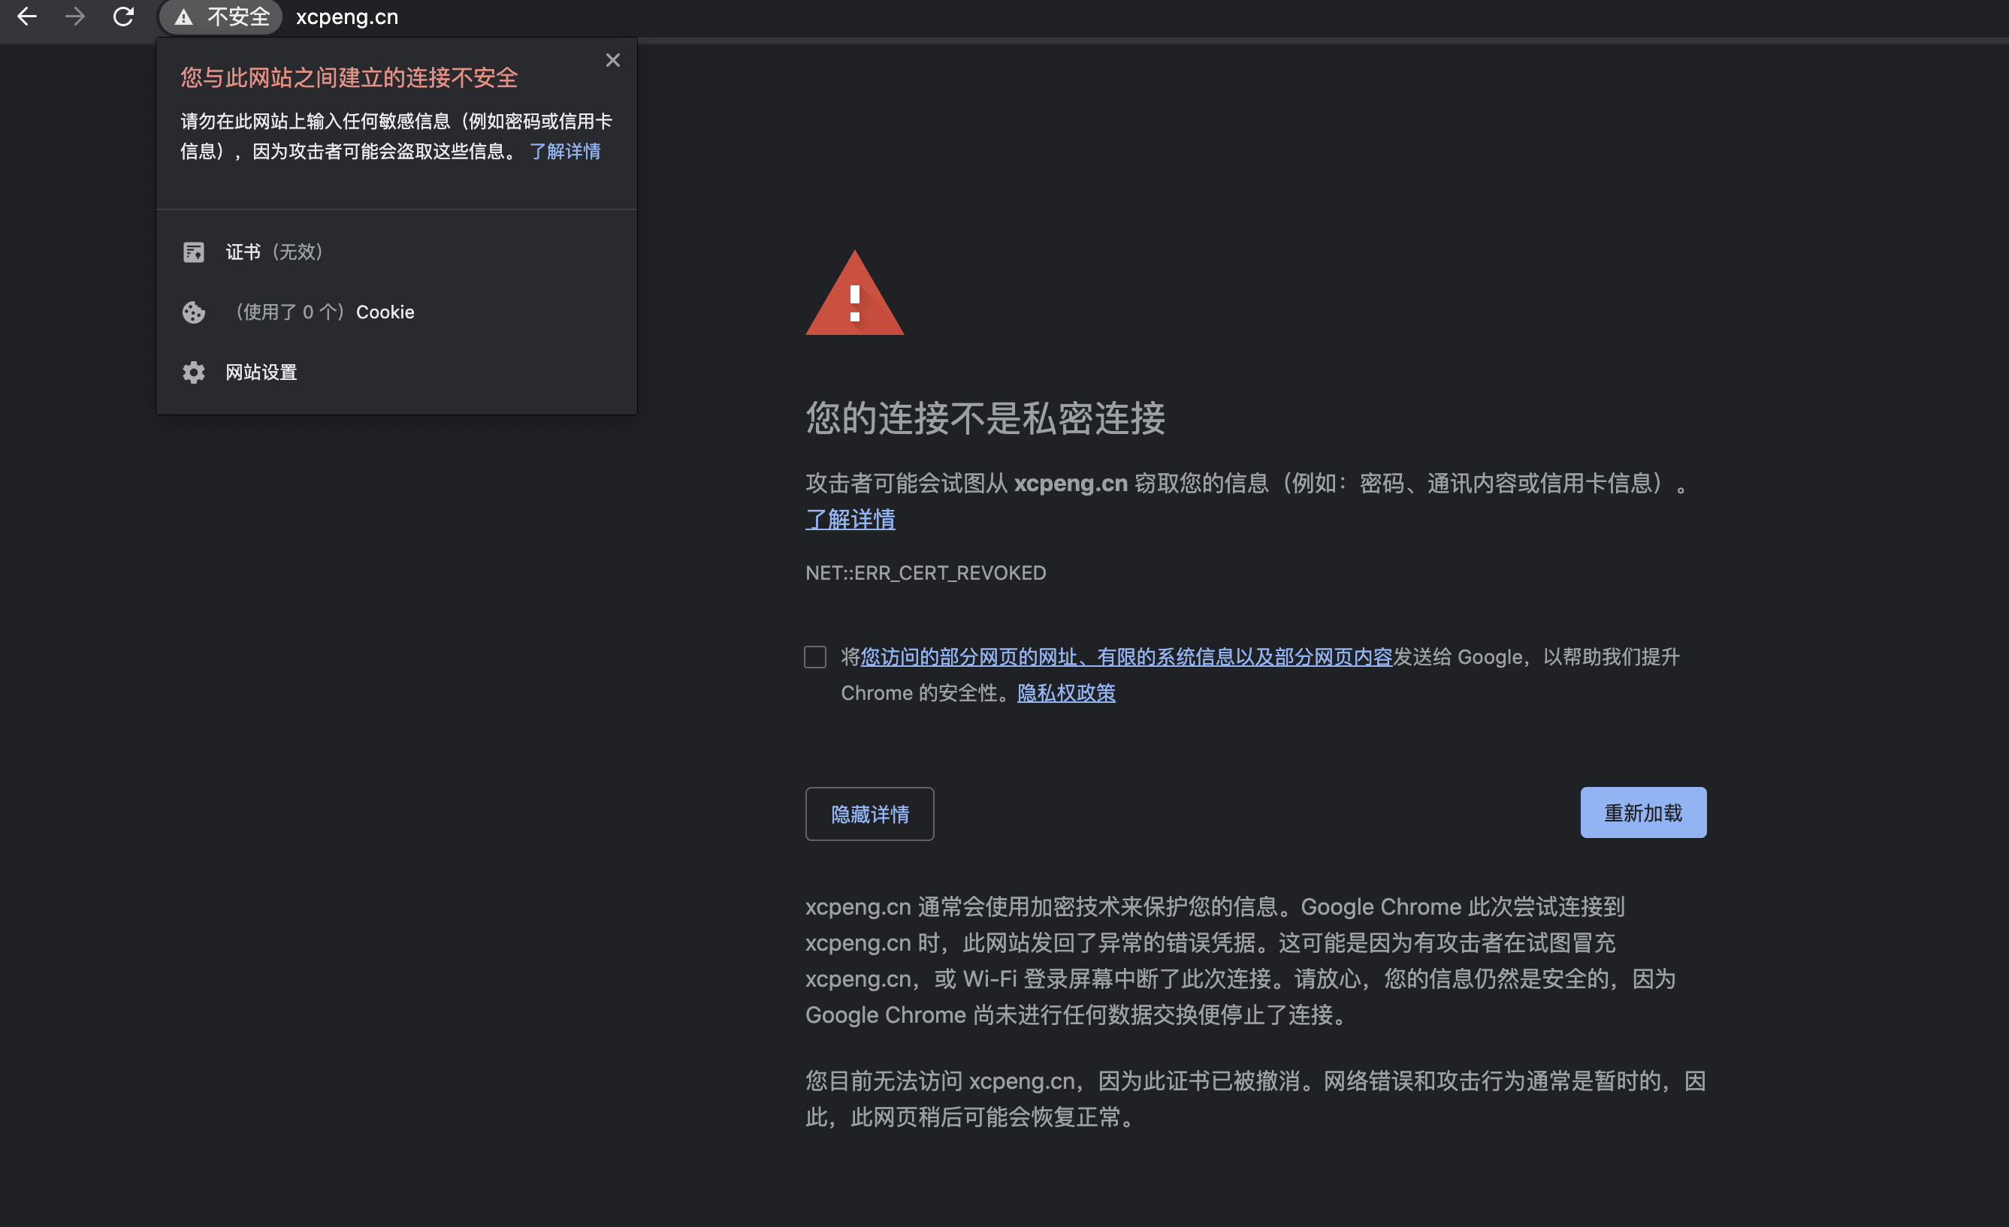
Task: Open the 隐私权政策 privacy policy link
Action: point(1065,692)
